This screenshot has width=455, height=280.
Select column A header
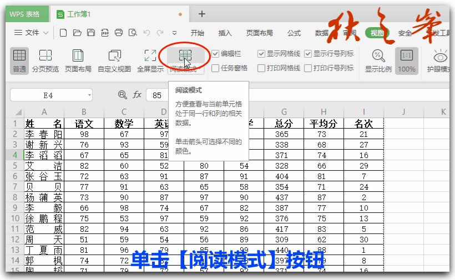click(44, 112)
